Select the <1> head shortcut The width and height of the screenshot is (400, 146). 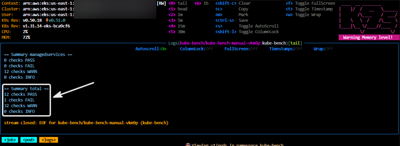tap(178, 9)
